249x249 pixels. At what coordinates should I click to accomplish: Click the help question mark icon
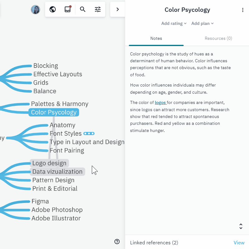tap(117, 242)
